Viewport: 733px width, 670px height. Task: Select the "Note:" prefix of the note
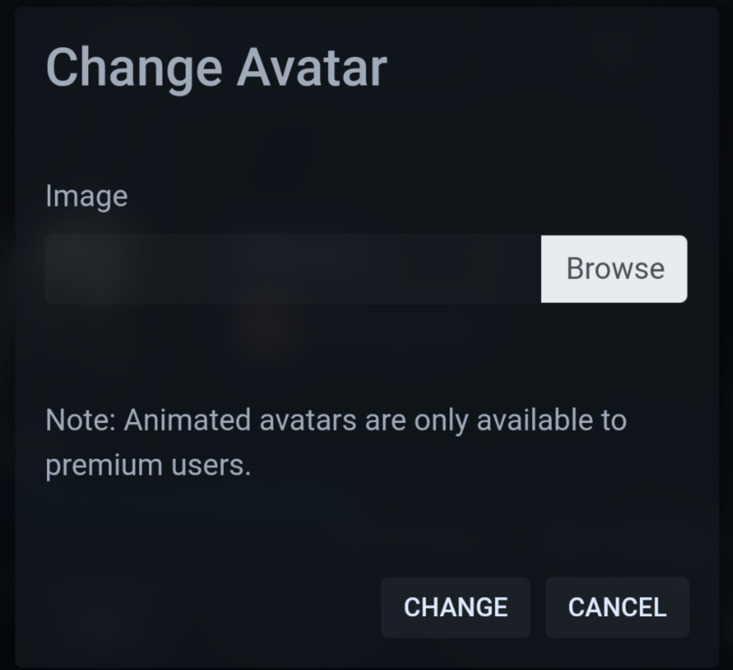click(81, 420)
